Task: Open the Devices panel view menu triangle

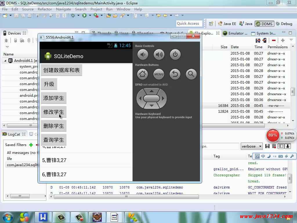Action: click(7, 47)
